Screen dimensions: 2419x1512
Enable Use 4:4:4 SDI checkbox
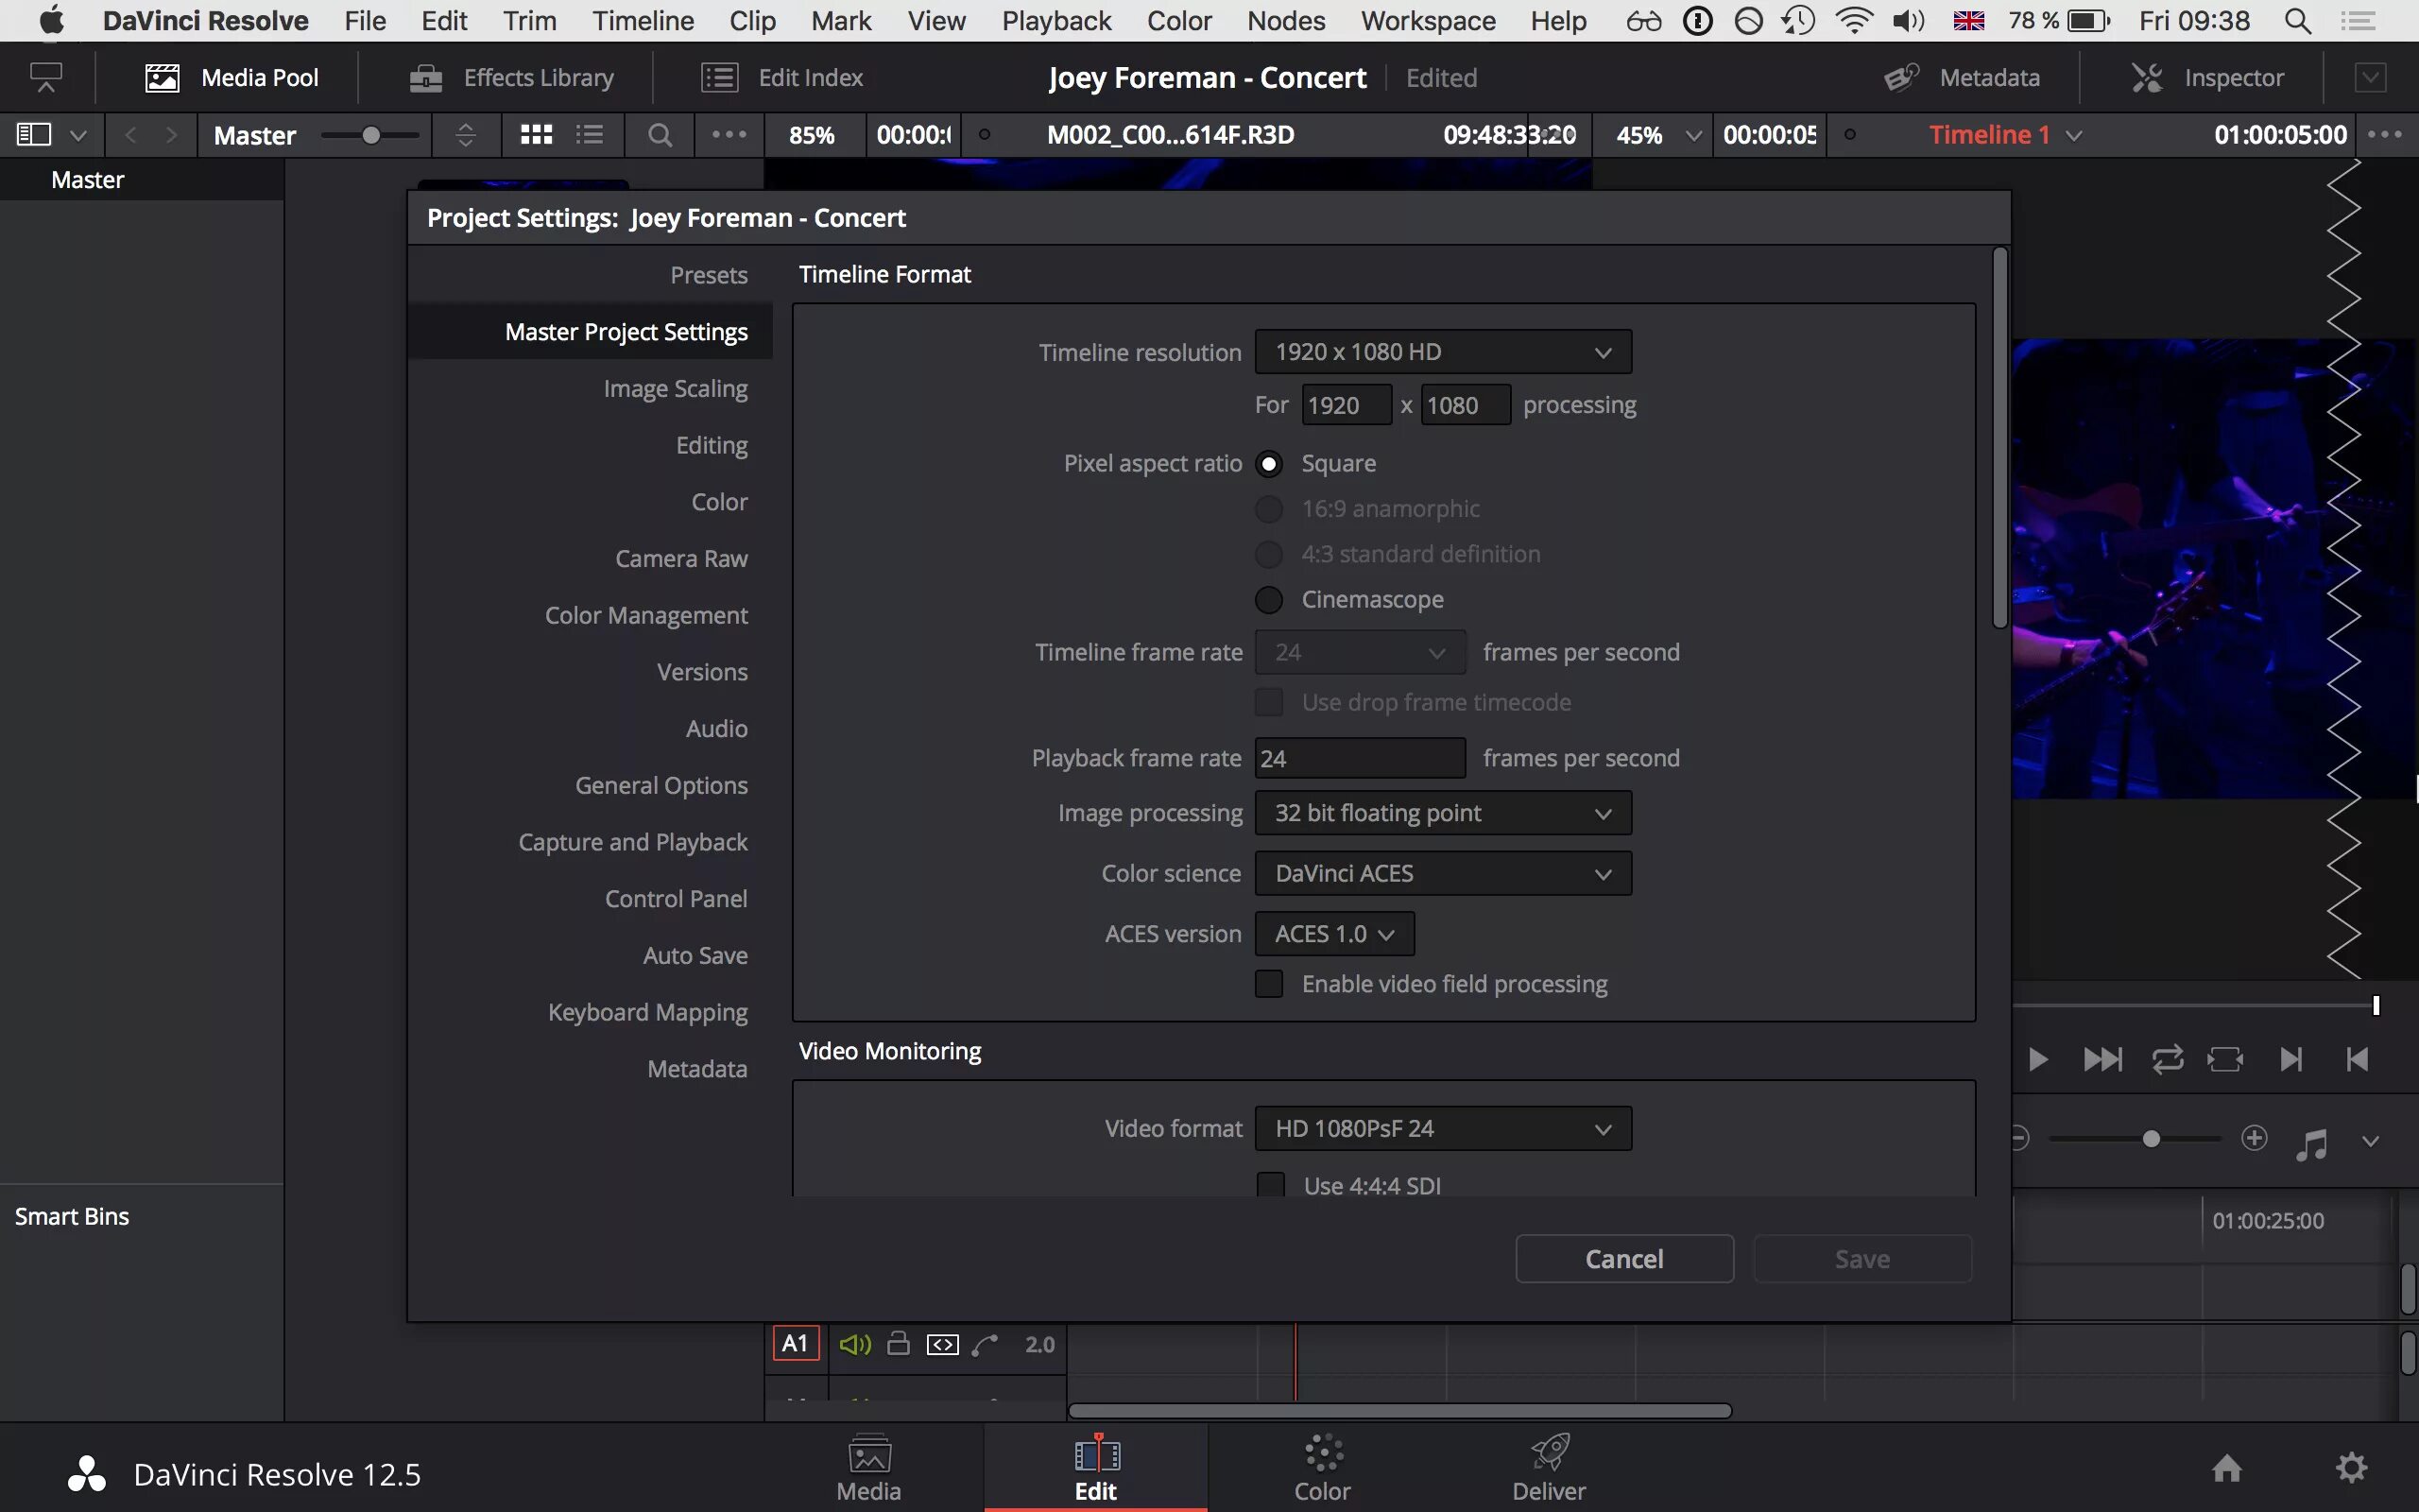tap(1271, 1185)
